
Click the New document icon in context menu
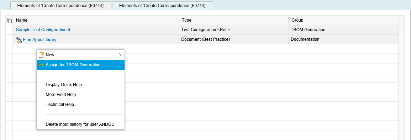(x=41, y=55)
